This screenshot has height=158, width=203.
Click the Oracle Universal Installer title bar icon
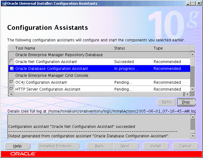(x=4, y=3)
